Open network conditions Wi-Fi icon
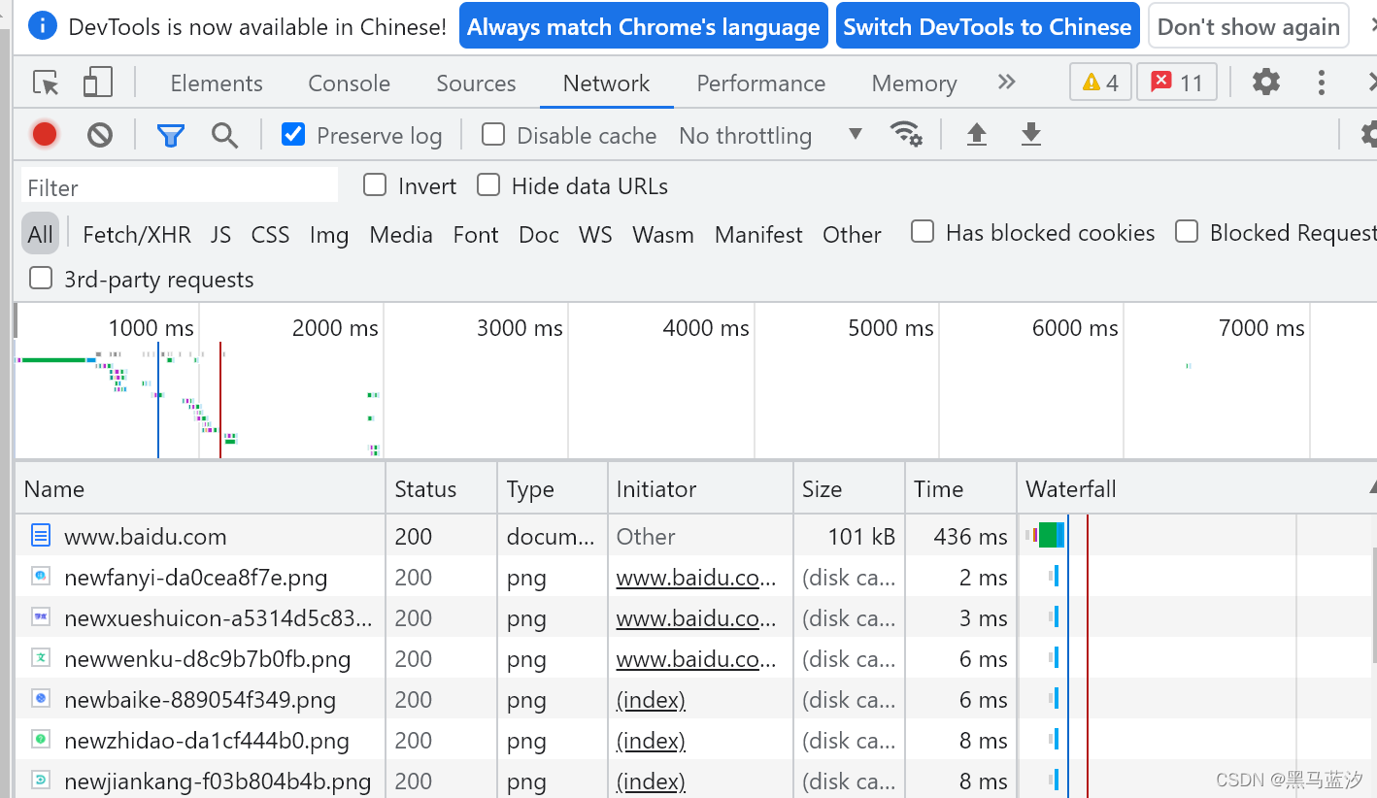Image resolution: width=1377 pixels, height=798 pixels. pos(906,134)
